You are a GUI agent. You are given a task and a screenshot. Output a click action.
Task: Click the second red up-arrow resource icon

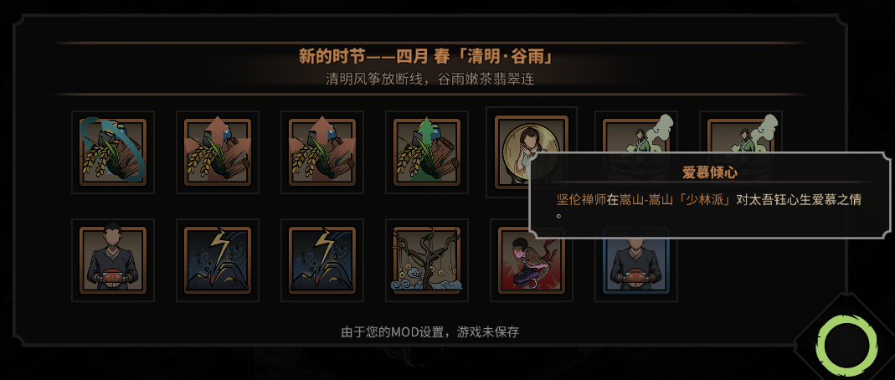322,152
